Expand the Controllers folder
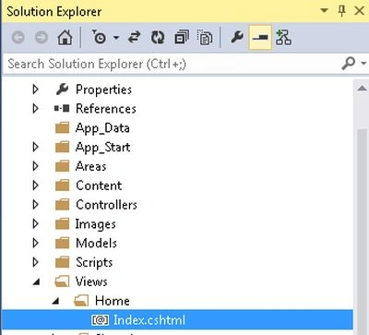369x335 pixels. click(x=36, y=205)
